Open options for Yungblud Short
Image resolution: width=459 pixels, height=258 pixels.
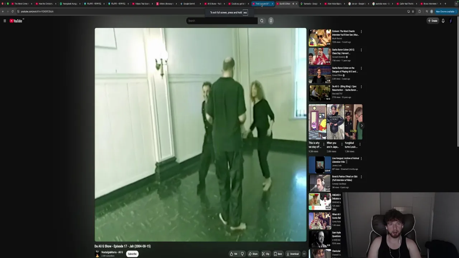[x=360, y=144]
